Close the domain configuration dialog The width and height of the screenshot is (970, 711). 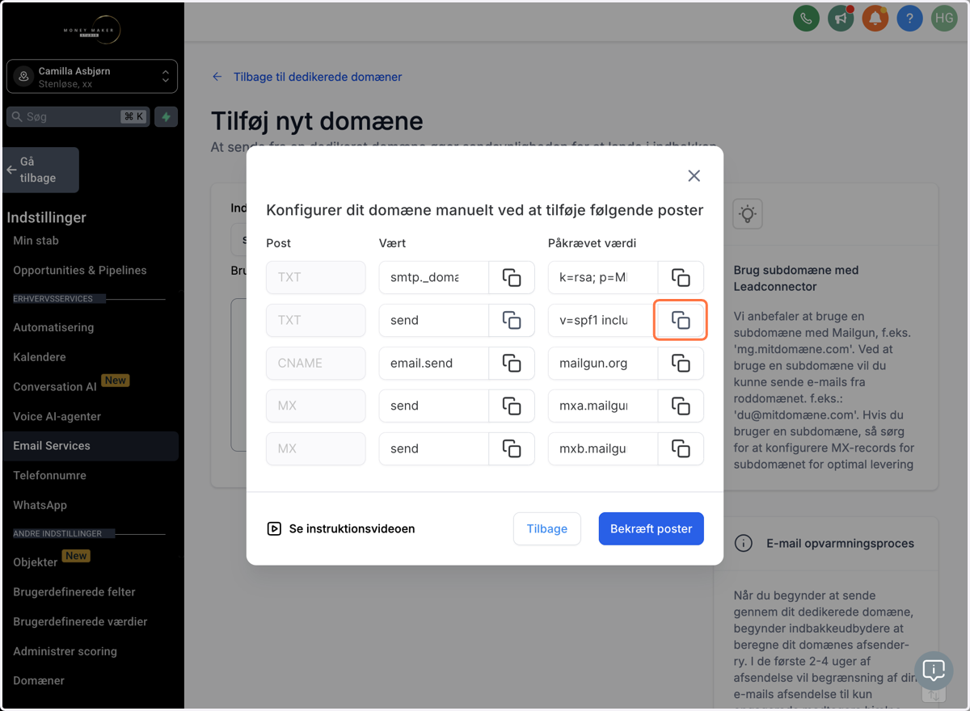pyautogui.click(x=694, y=175)
